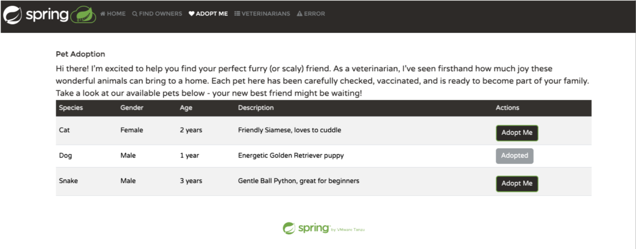Click the Actions column header
636x249 pixels.
click(507, 108)
